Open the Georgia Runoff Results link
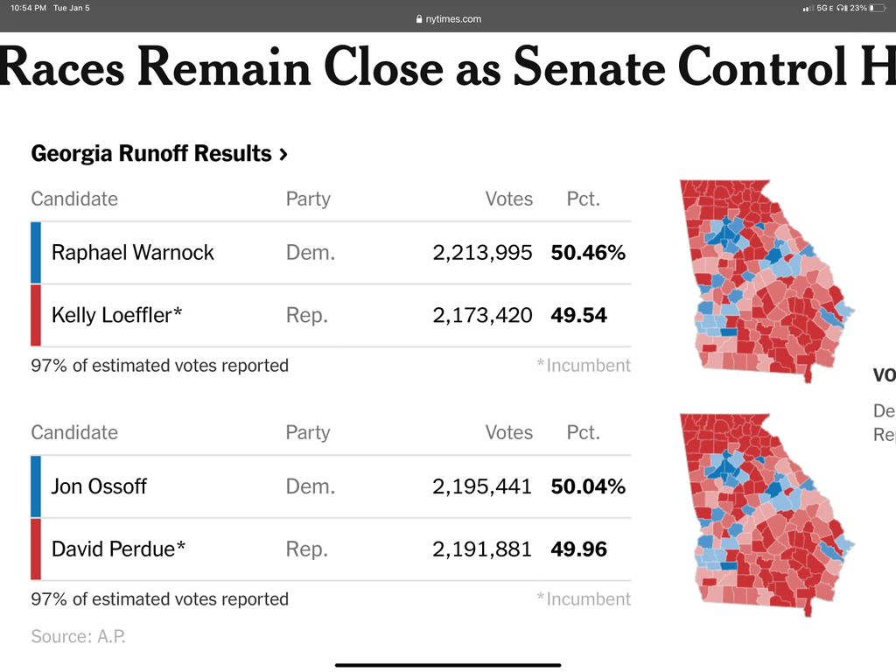Image resolution: width=896 pixels, height=672 pixels. click(x=151, y=154)
